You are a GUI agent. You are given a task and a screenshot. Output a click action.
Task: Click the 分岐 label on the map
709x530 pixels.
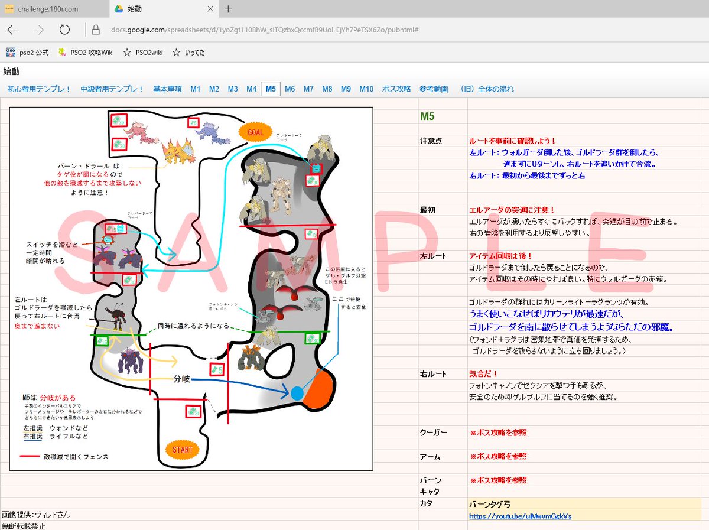click(x=181, y=379)
